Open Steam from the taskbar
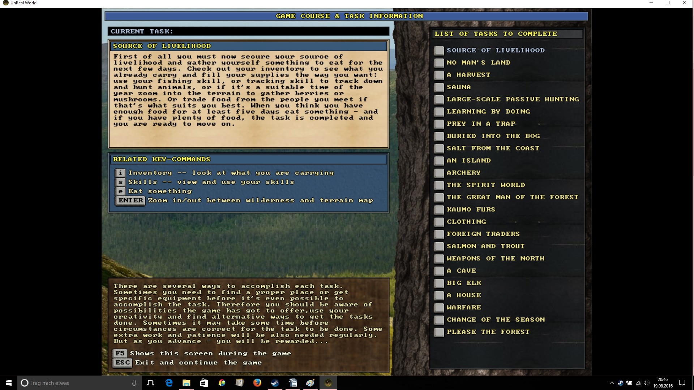The height and width of the screenshot is (390, 694). coord(275,383)
